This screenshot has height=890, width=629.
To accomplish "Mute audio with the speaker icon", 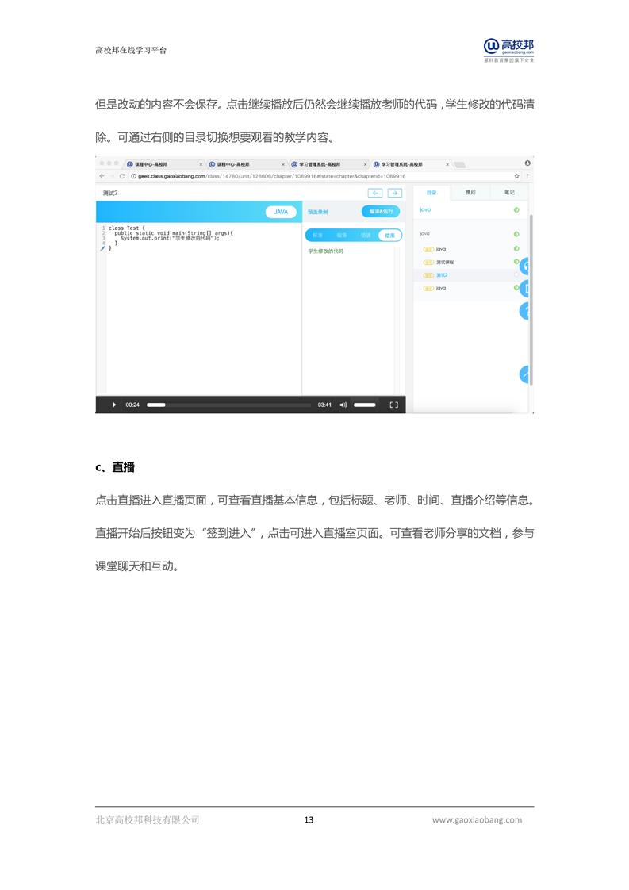I will pyautogui.click(x=343, y=405).
